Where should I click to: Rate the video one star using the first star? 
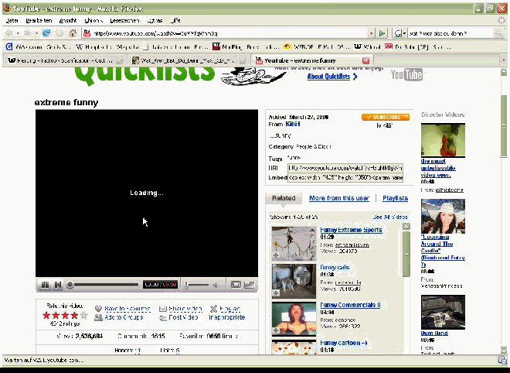(x=46, y=315)
